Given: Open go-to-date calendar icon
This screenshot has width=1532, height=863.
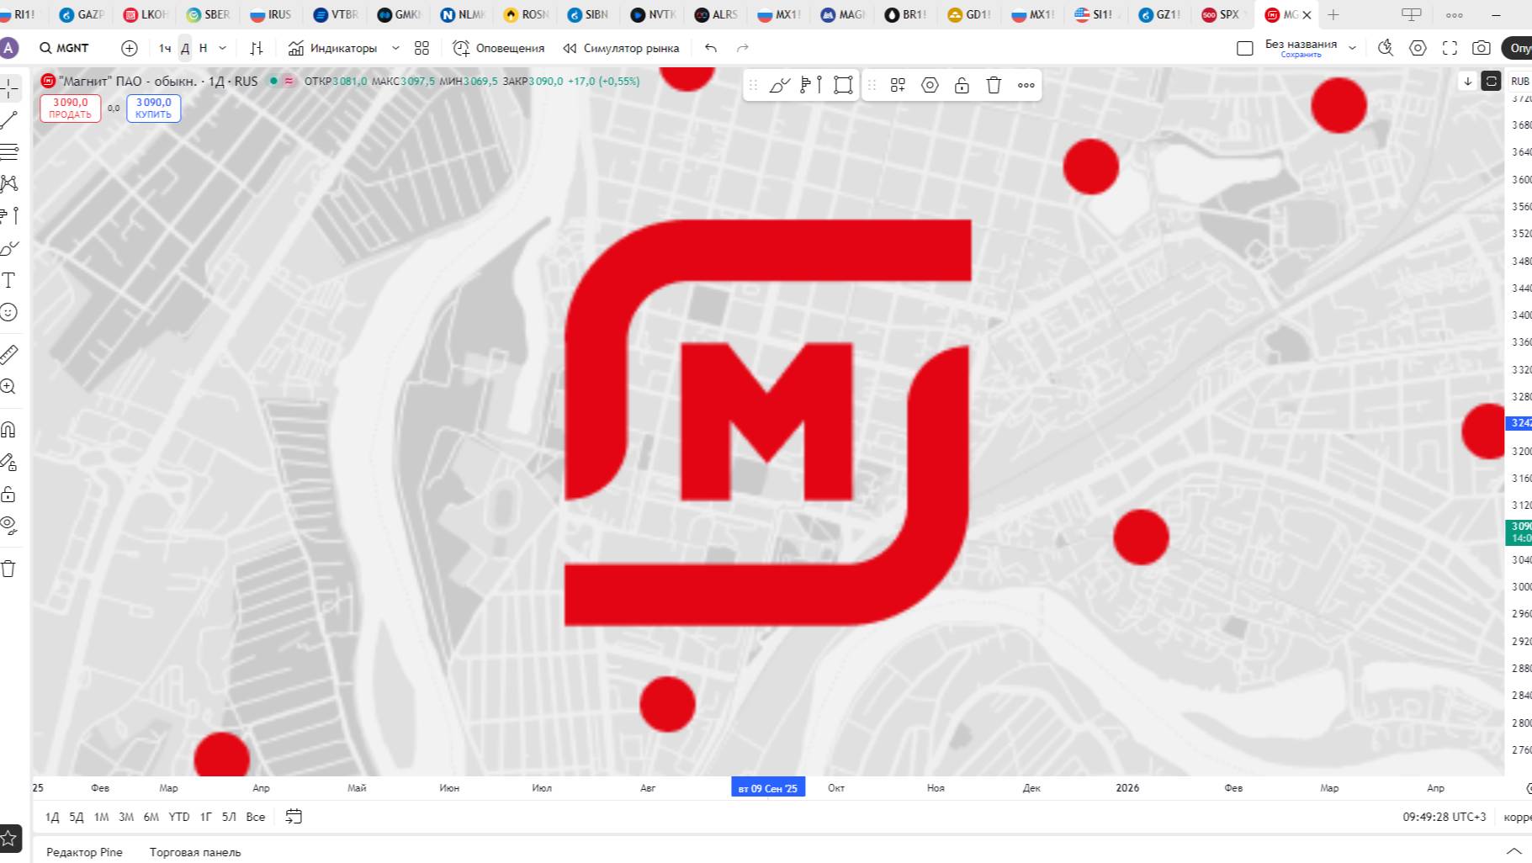Looking at the screenshot, I should click(294, 816).
